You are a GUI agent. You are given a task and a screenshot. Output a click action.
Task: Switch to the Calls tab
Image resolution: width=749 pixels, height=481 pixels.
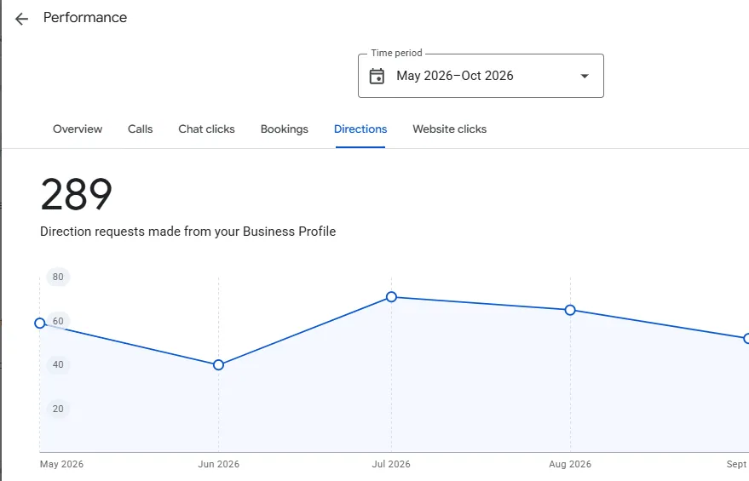pyautogui.click(x=140, y=129)
